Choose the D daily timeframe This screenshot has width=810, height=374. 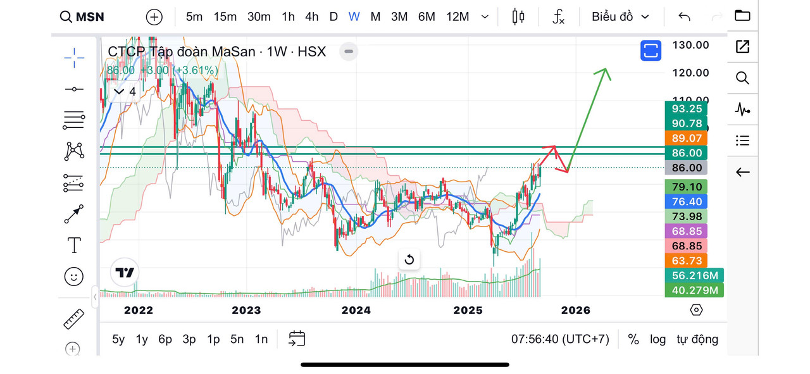click(333, 16)
